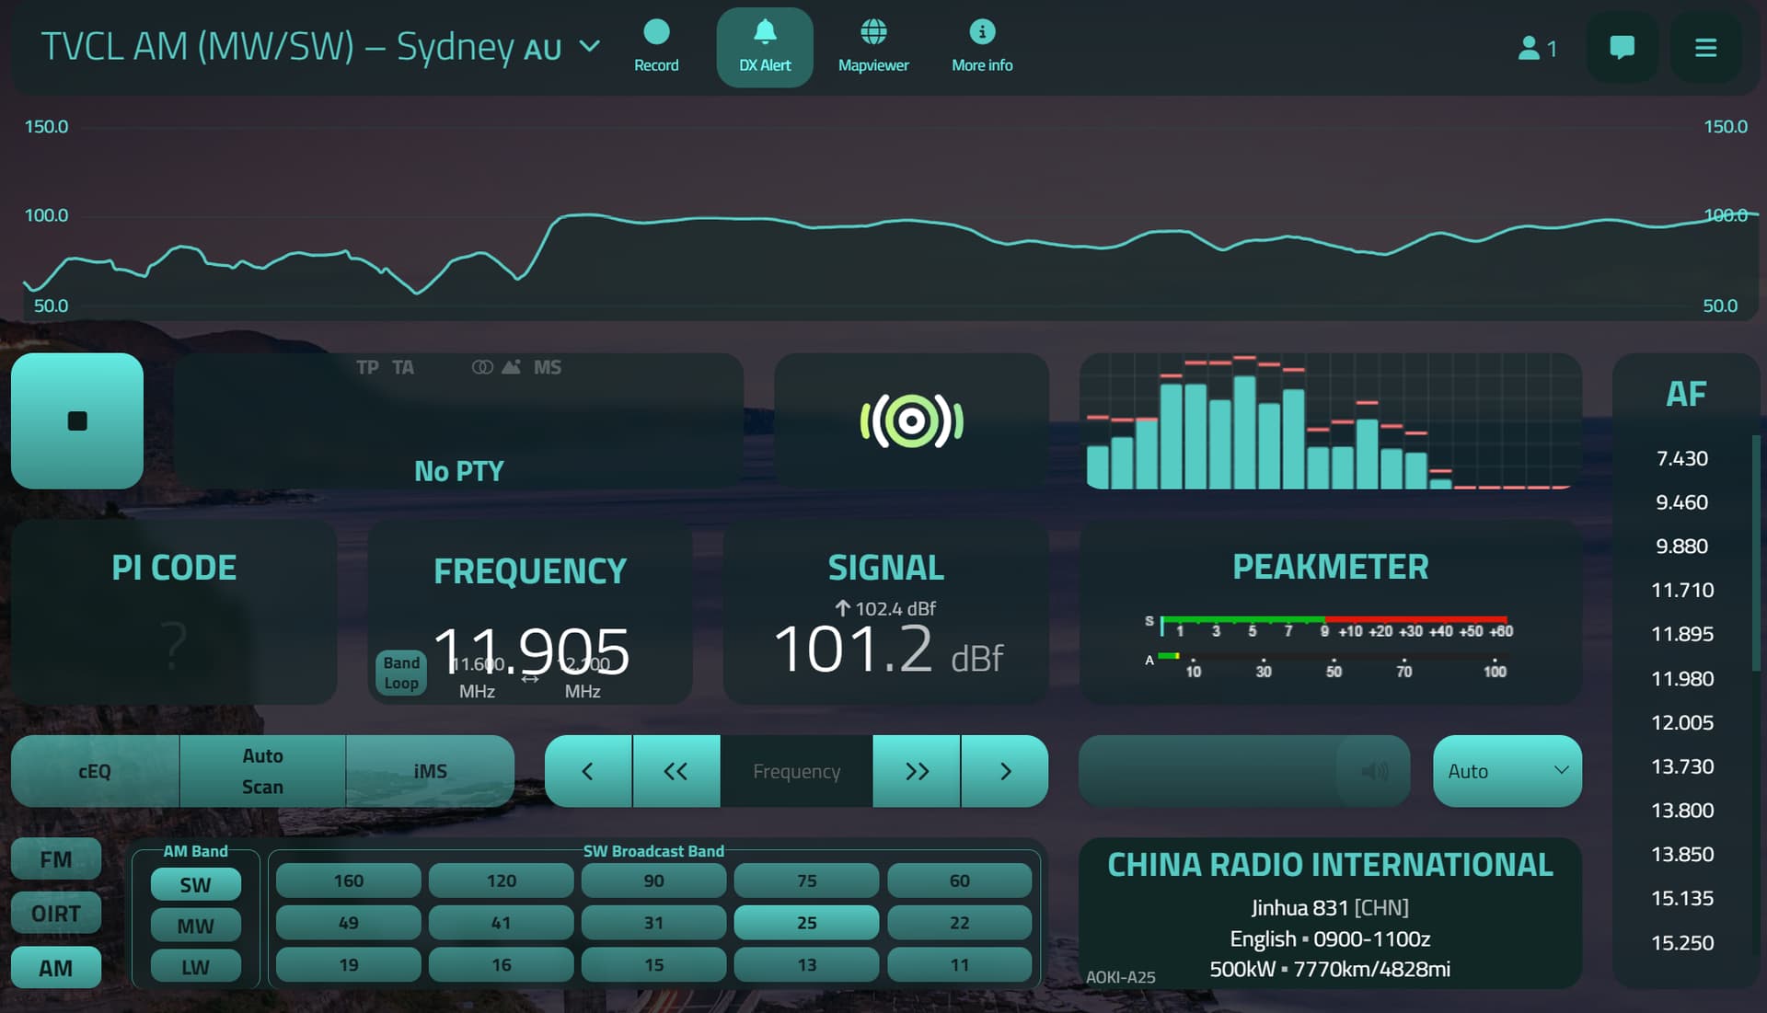
Task: Expand the TVCL AM Sydney server dropdown
Action: pos(589,46)
